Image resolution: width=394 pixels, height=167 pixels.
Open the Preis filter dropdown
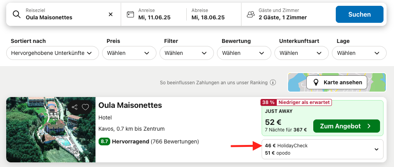(128, 53)
